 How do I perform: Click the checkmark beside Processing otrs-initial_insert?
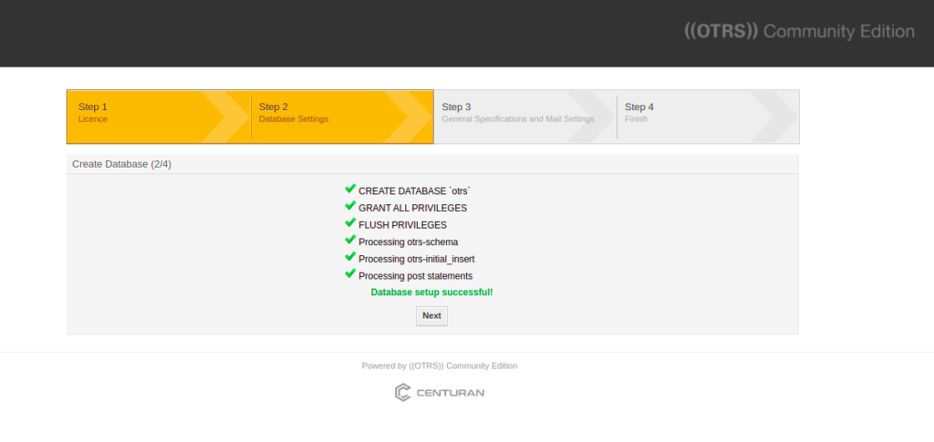(350, 257)
